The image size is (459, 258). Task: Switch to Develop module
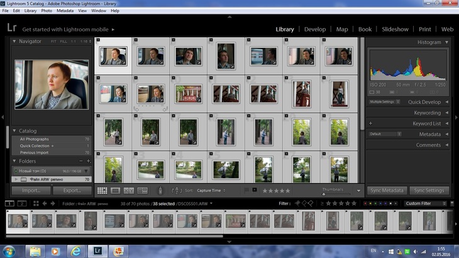tap(315, 30)
